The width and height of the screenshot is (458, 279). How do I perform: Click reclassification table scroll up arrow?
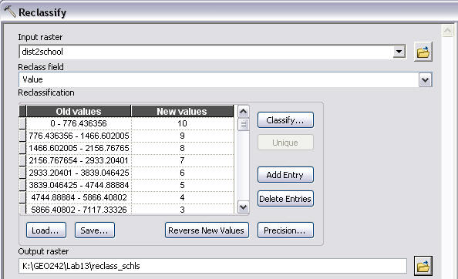click(244, 111)
